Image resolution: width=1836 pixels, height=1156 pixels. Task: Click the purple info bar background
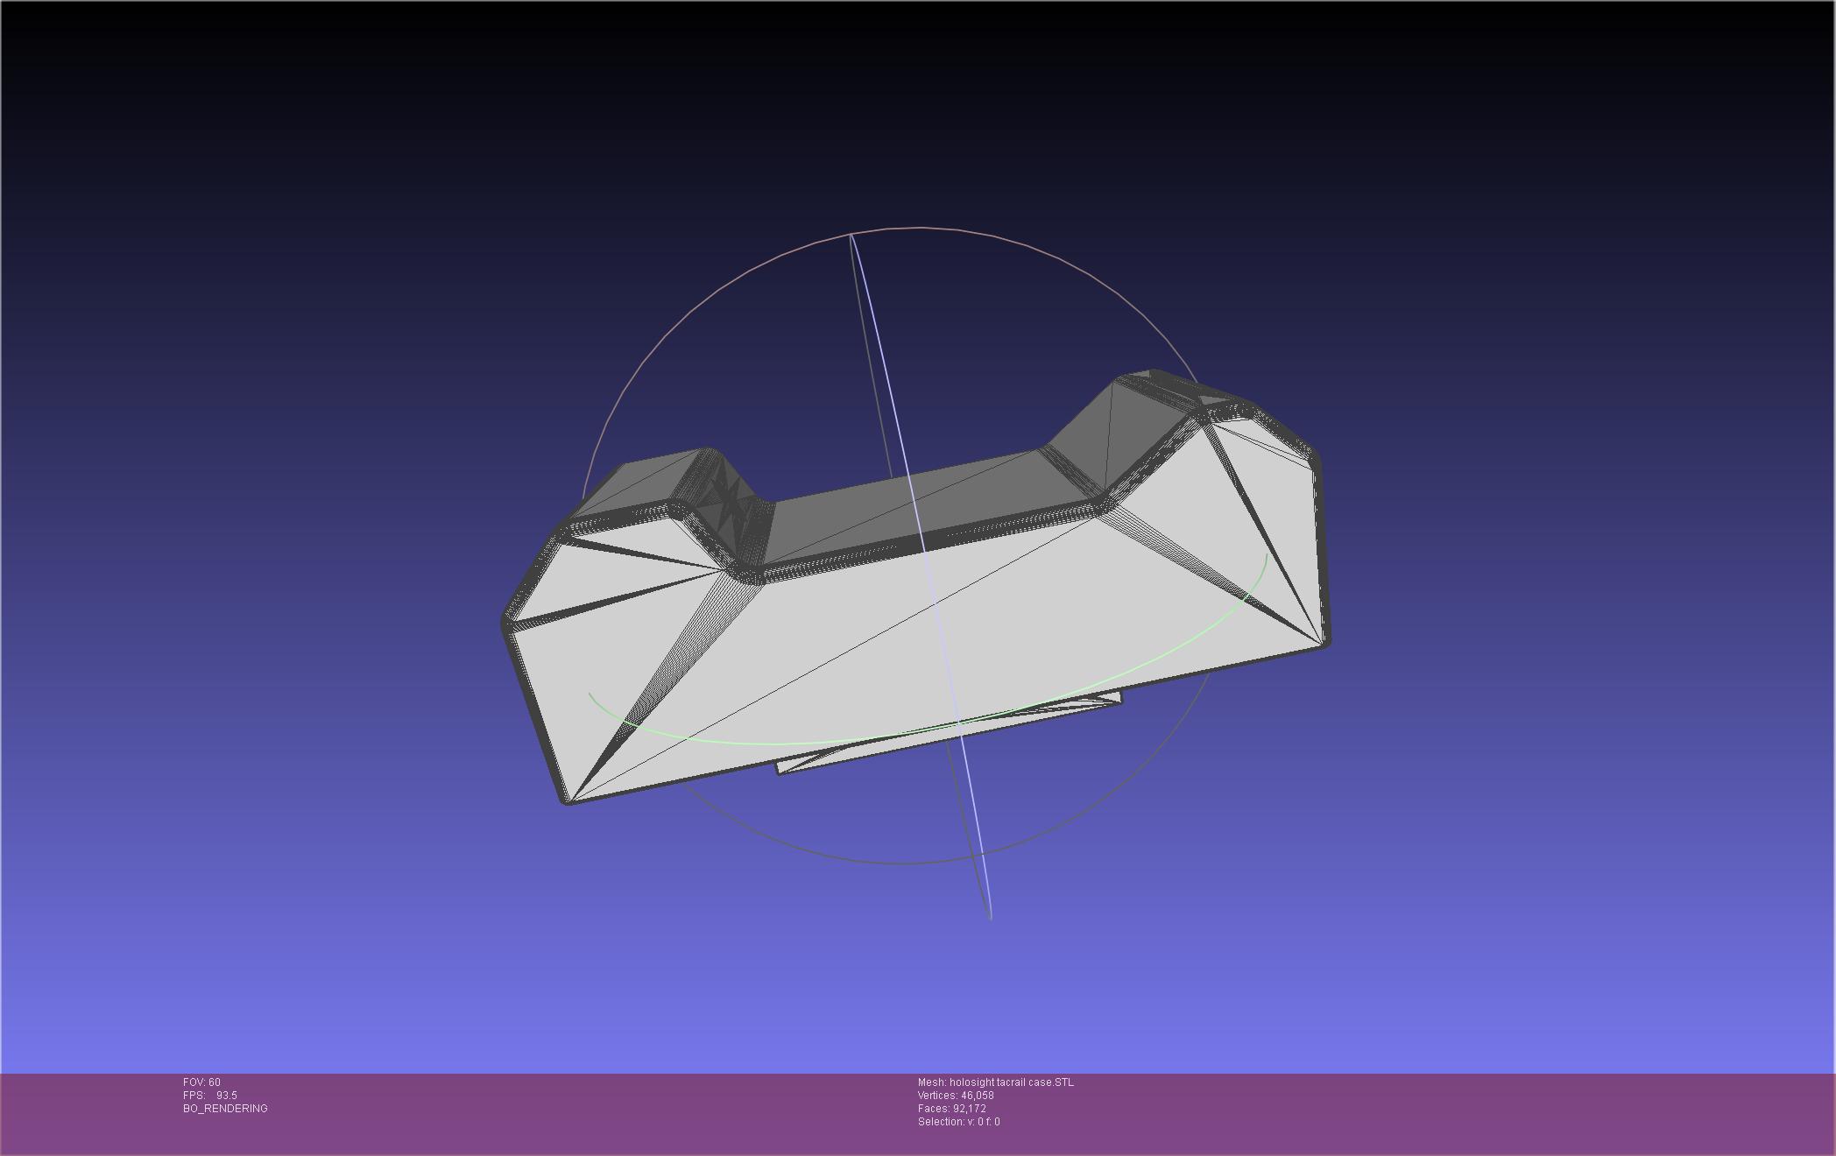(x=1402, y=1112)
